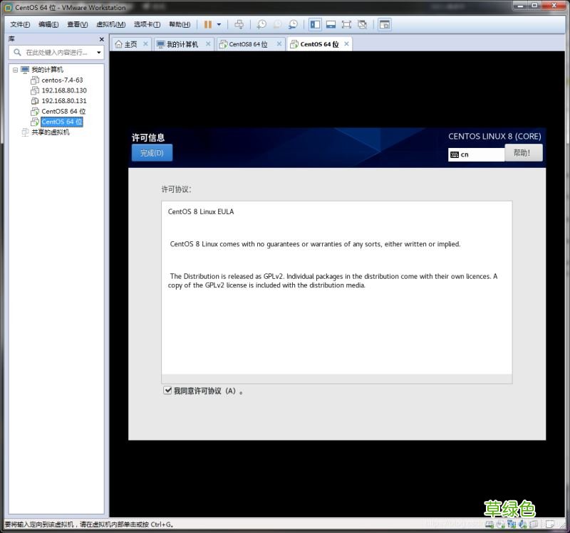
Task: Click the pause virtual machine toolbar icon
Action: click(207, 24)
